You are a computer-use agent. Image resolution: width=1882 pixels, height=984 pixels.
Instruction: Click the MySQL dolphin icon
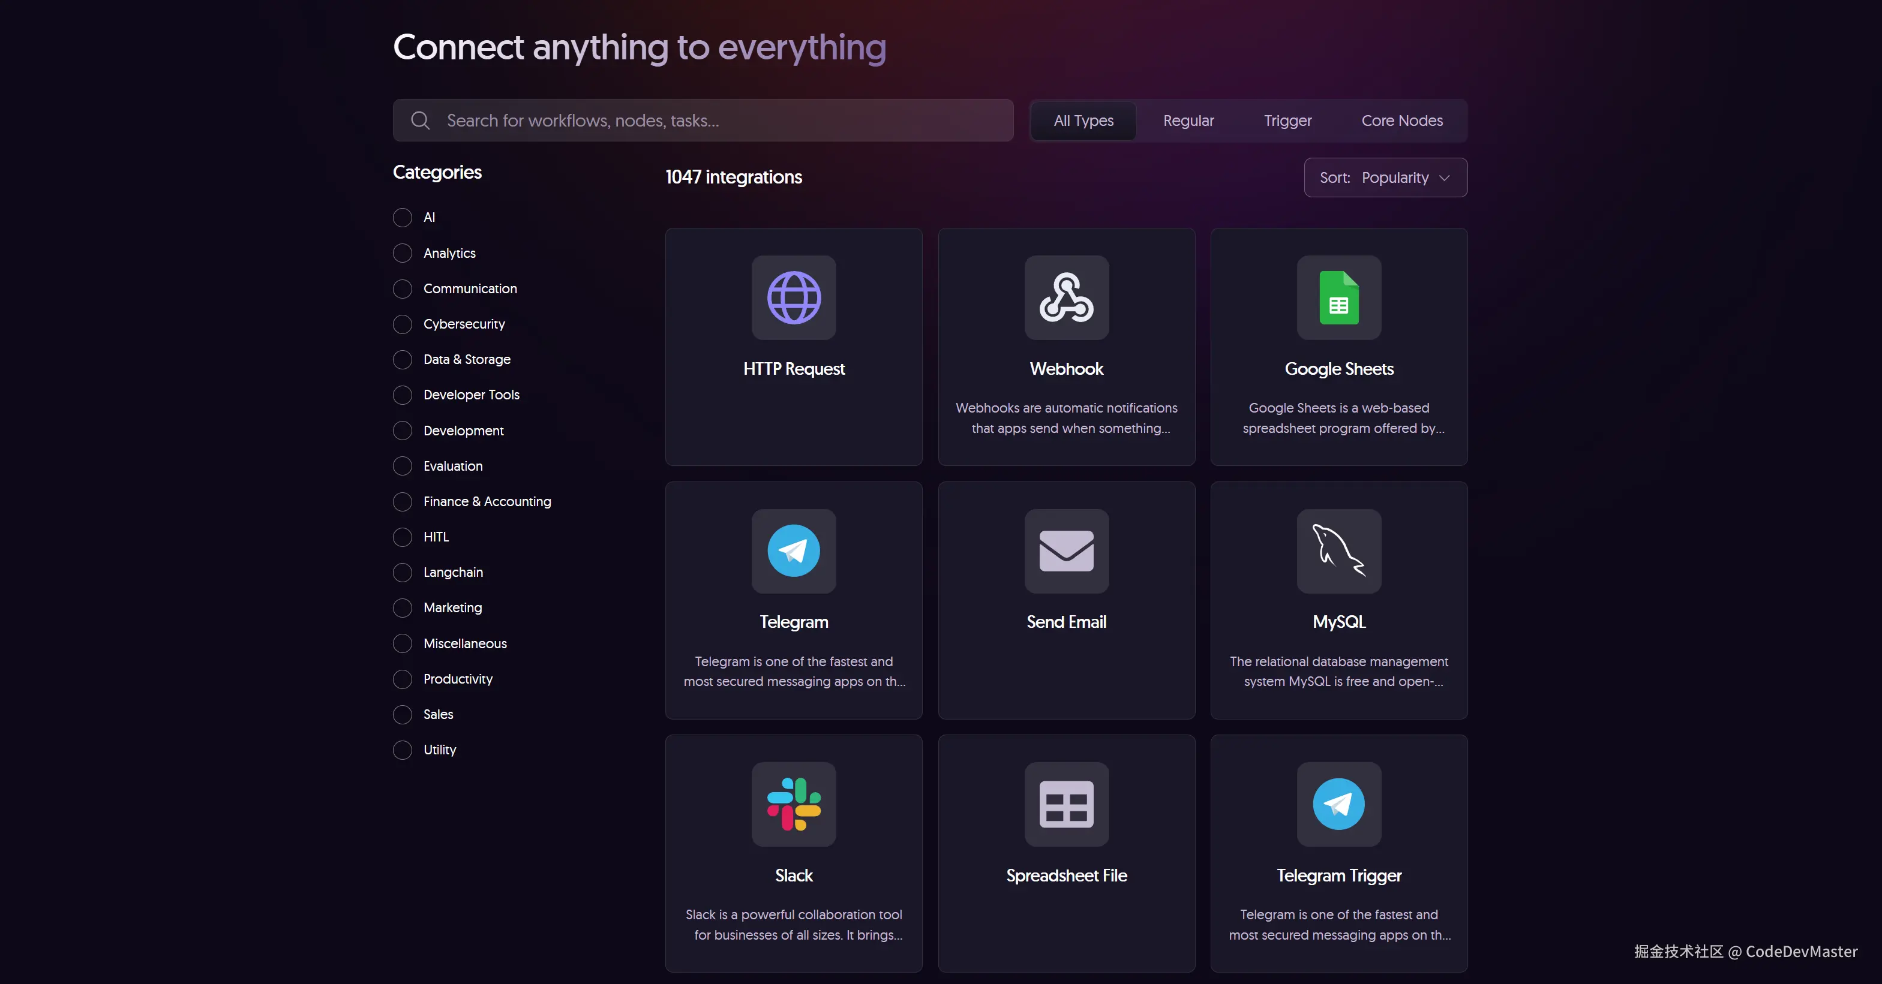[x=1338, y=550]
